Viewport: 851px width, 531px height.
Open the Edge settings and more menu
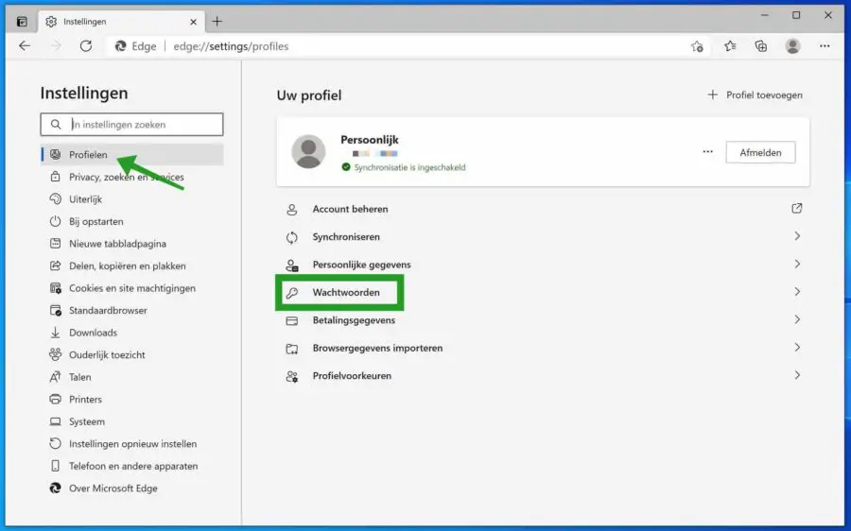point(825,46)
